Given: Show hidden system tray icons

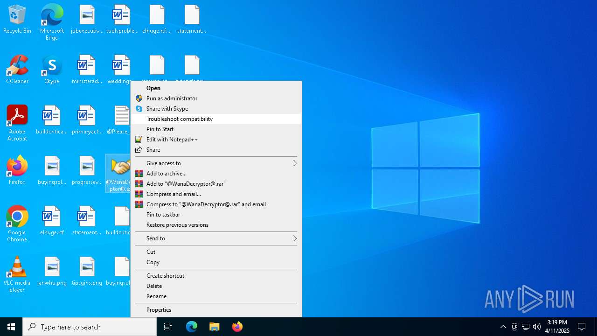Looking at the screenshot, I should click(503, 327).
